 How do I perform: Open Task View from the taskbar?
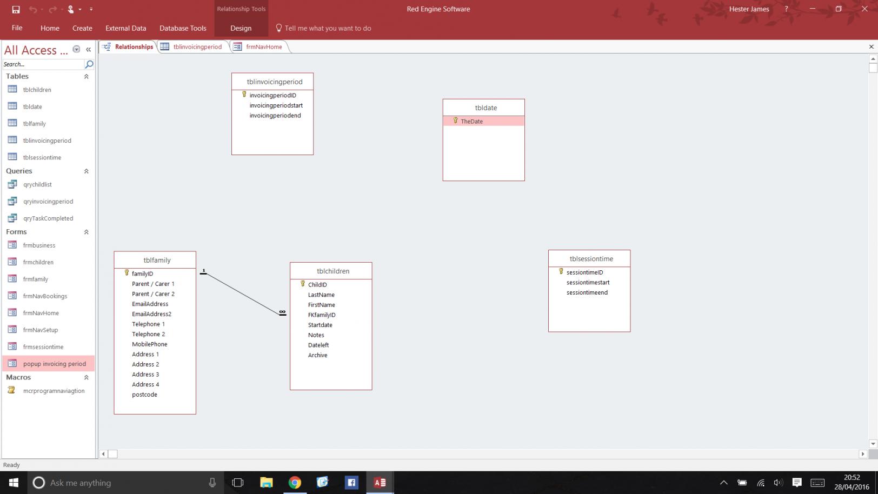tap(238, 483)
